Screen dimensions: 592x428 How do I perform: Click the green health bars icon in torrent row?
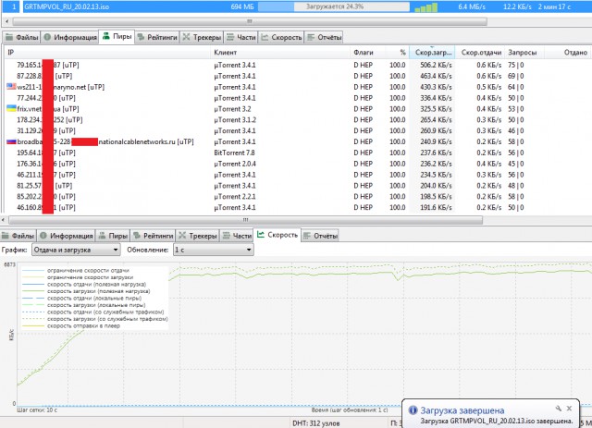[425, 7]
